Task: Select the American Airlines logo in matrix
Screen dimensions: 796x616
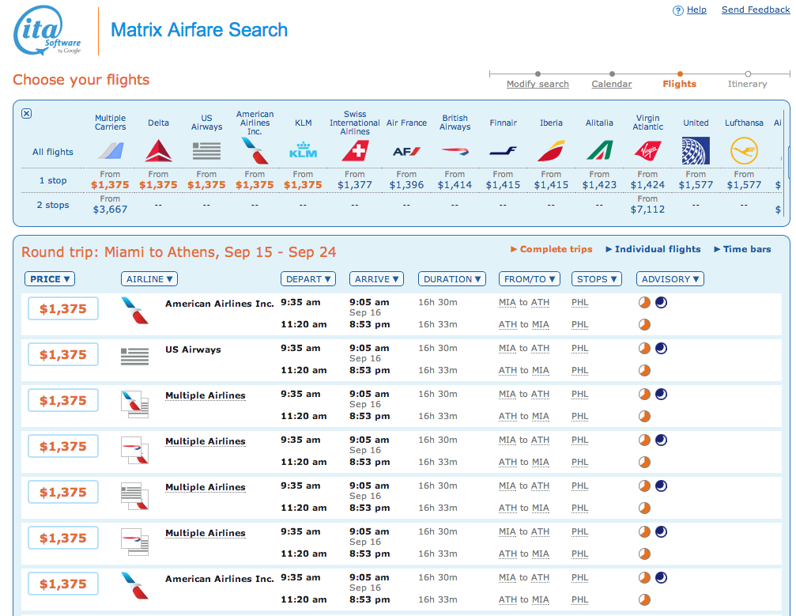Action: 255,151
